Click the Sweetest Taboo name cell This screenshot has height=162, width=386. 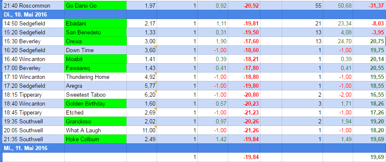tap(95, 95)
